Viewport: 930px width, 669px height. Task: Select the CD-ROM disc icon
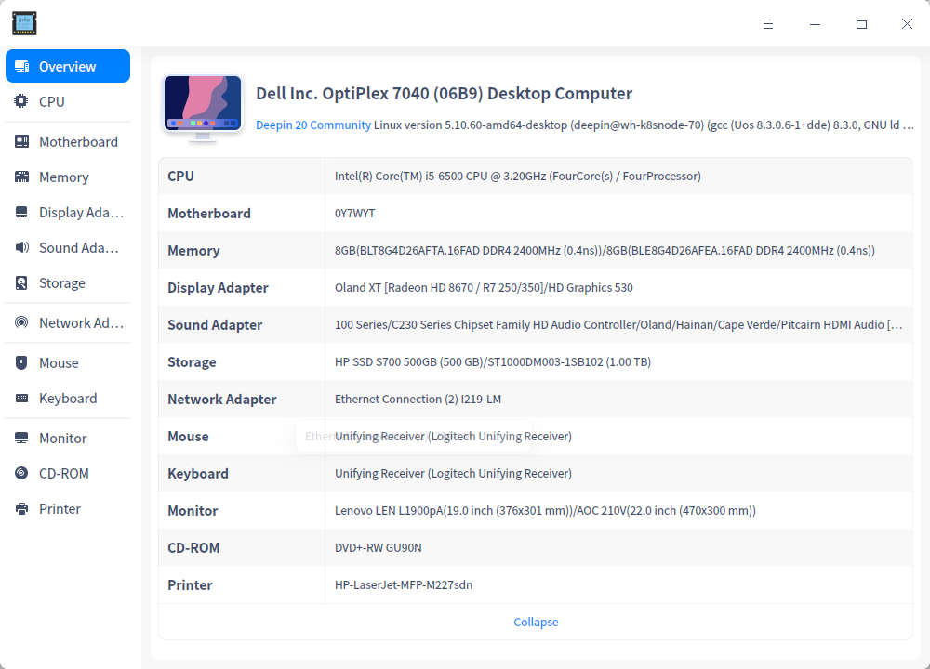pyautogui.click(x=20, y=473)
